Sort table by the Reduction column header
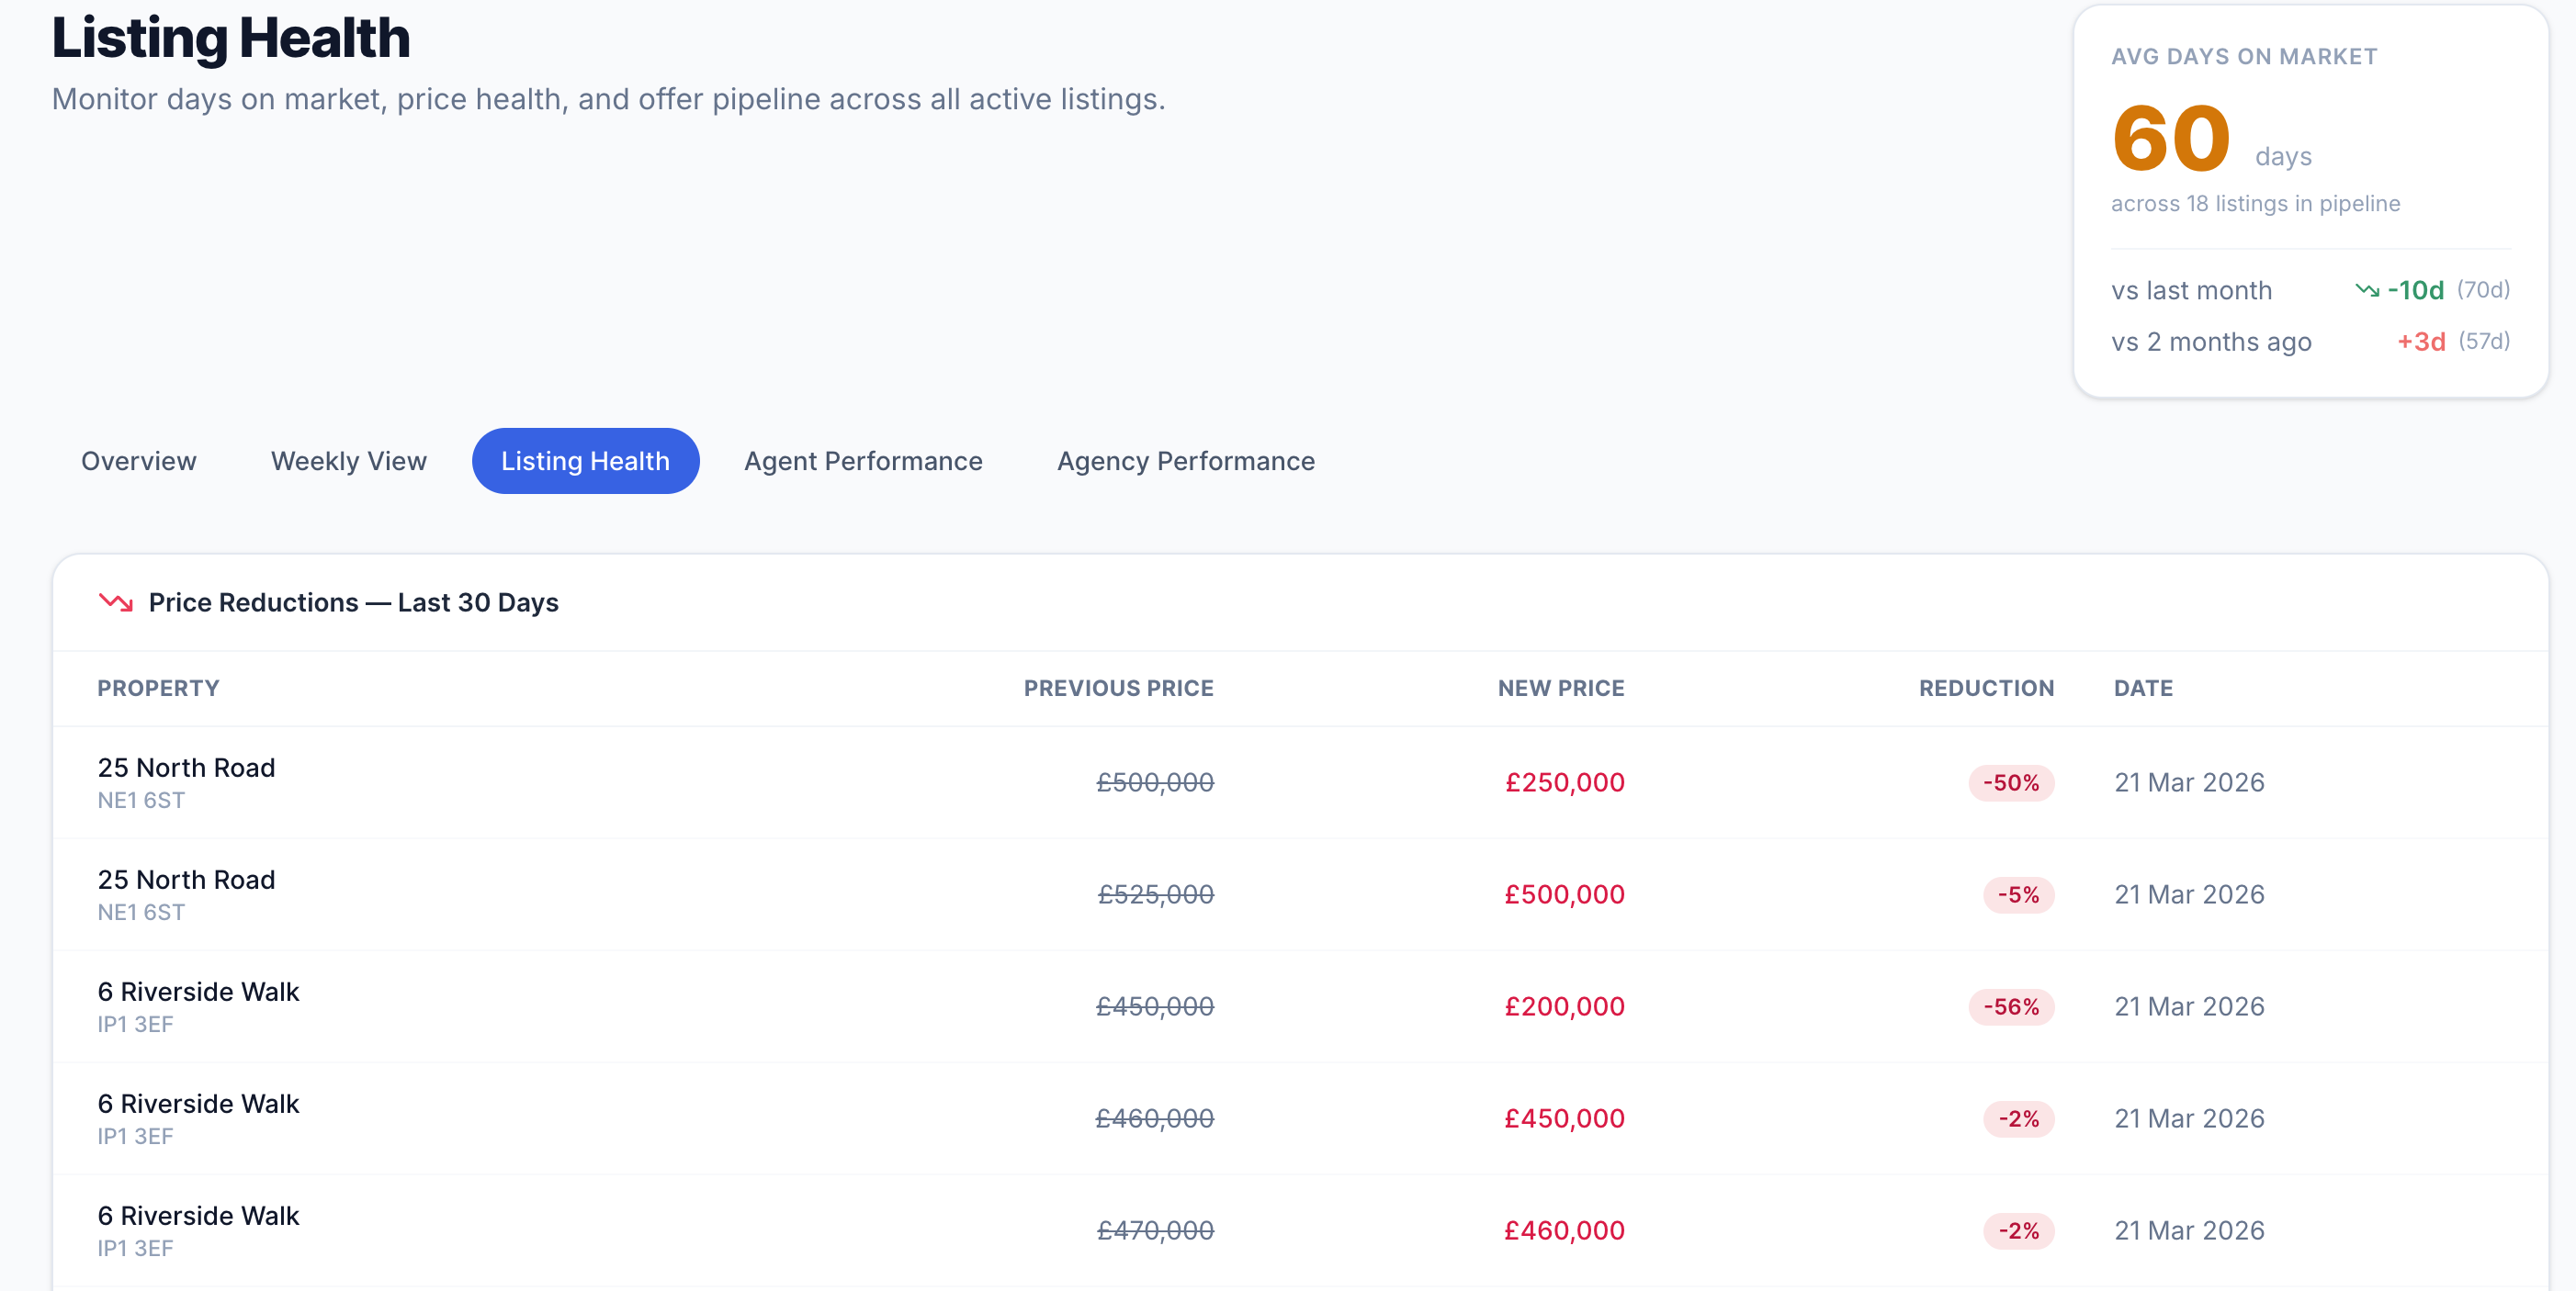Viewport: 2576px width, 1291px height. (x=1986, y=688)
